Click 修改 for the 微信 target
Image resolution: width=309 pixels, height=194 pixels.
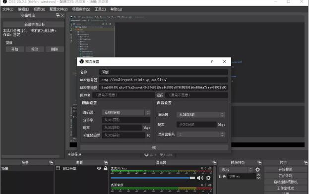[35, 49]
